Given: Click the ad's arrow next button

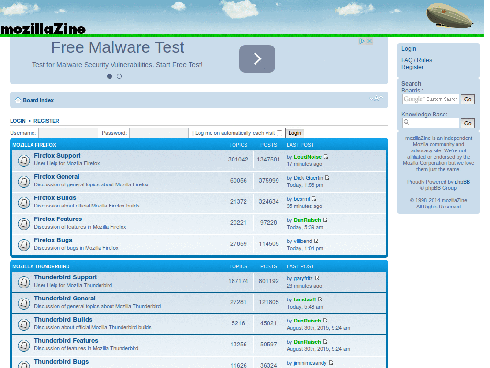Looking at the screenshot, I should coord(257,59).
